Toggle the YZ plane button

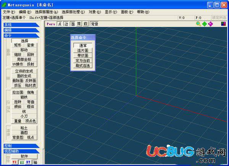pos(15,162)
